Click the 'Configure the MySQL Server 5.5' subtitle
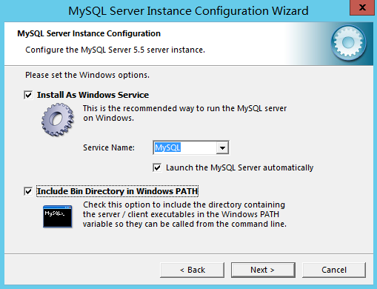The width and height of the screenshot is (377, 289). click(115, 50)
